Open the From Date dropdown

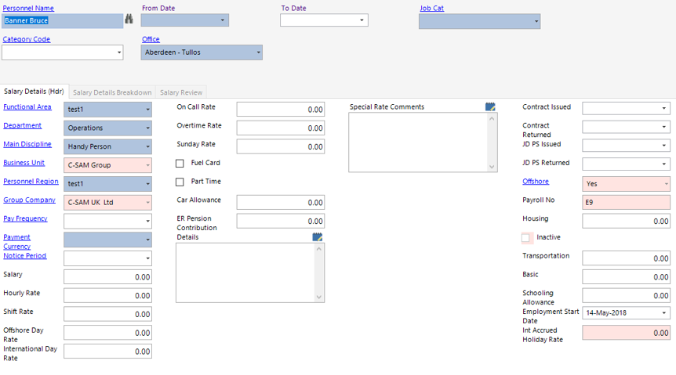(x=223, y=20)
